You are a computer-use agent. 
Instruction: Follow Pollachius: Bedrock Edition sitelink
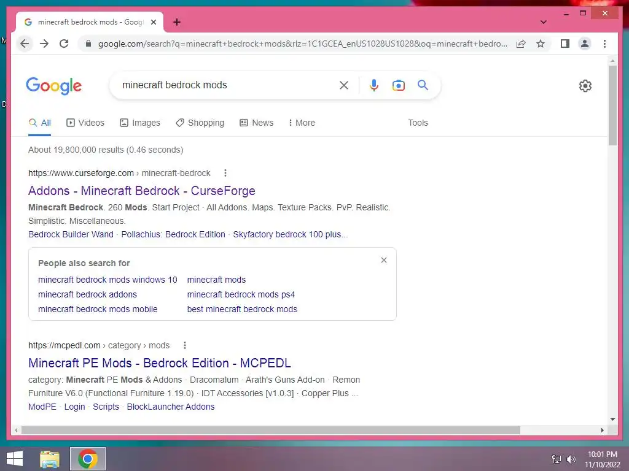173,234
